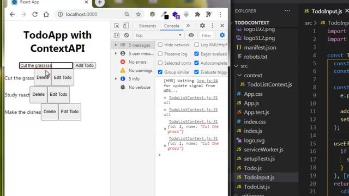Edit the Cut the grass todo
Screen dimensions: 349x196
coord(63,77)
